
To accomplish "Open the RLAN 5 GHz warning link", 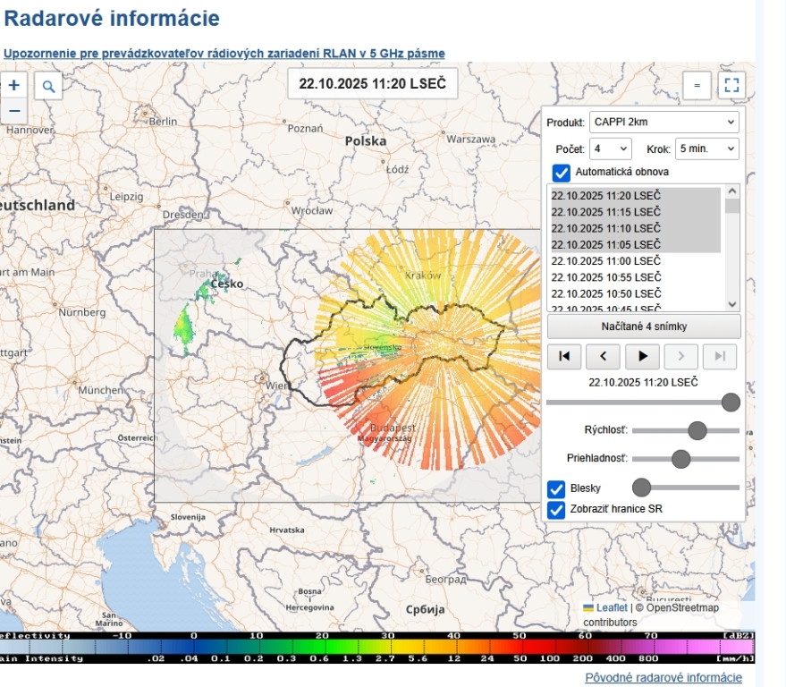I will 224,54.
